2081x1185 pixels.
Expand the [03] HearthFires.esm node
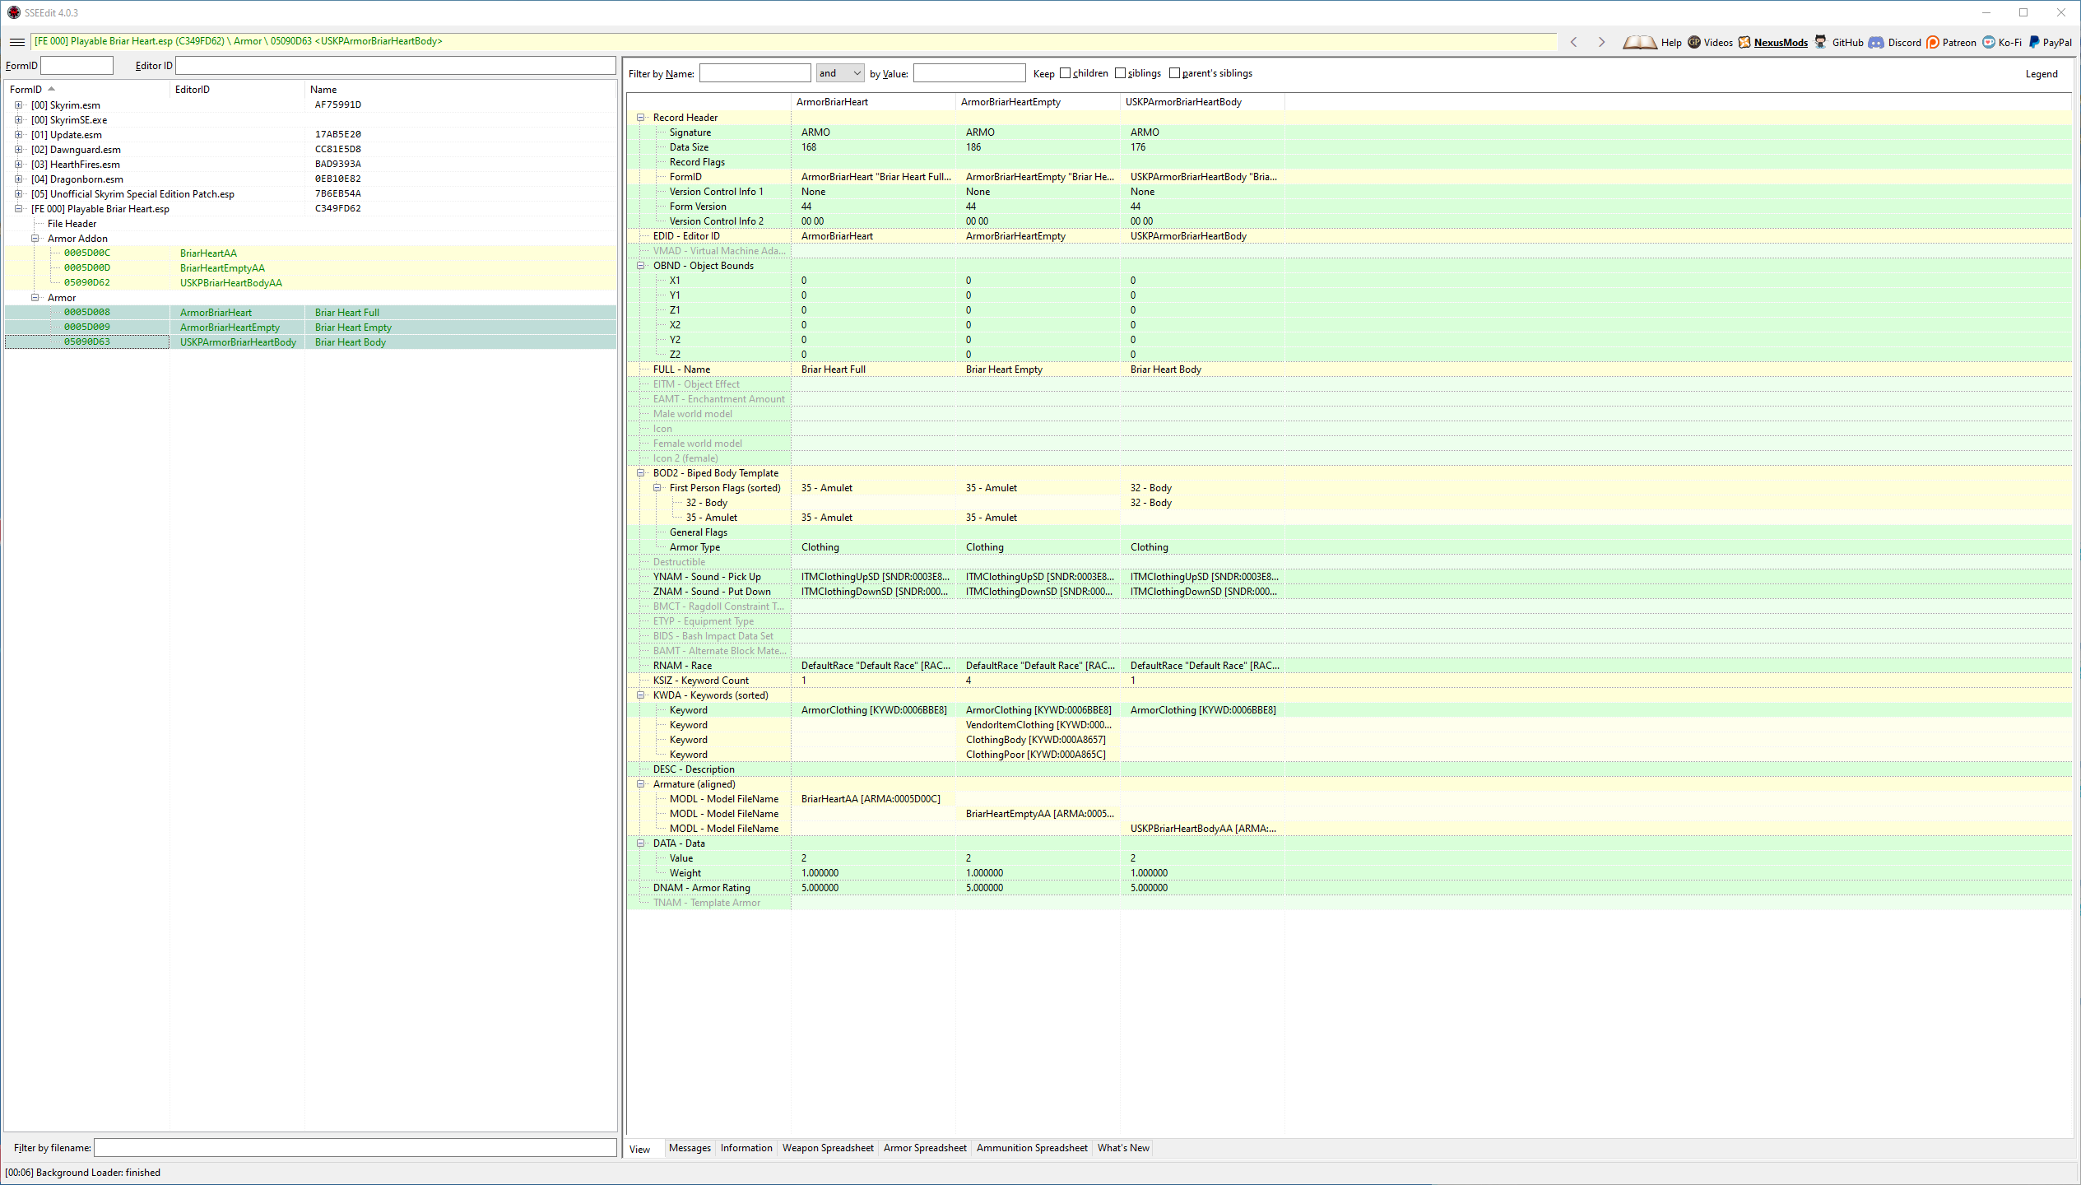(x=18, y=164)
